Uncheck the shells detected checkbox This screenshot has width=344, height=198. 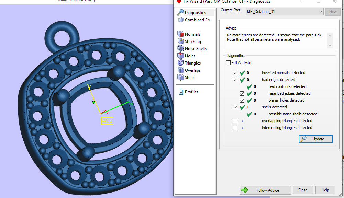tap(235, 107)
